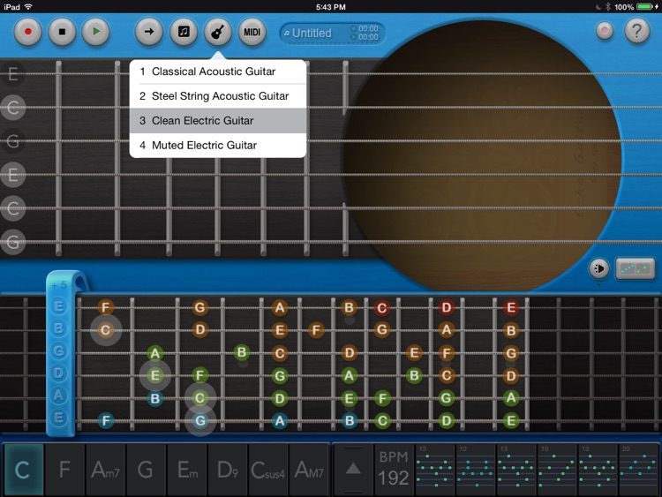662x497 pixels.
Task: Tap the red C note on high E string
Action: pos(381,308)
